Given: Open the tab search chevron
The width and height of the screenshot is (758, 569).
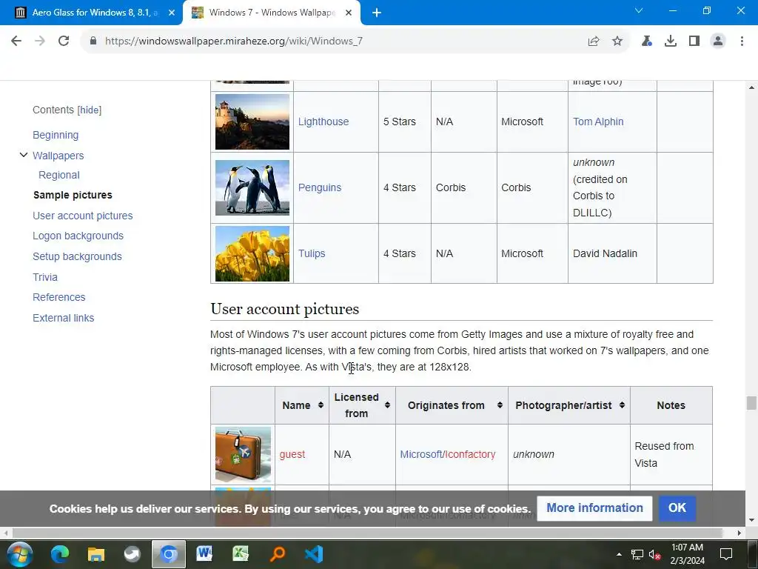Looking at the screenshot, I should [639, 10].
